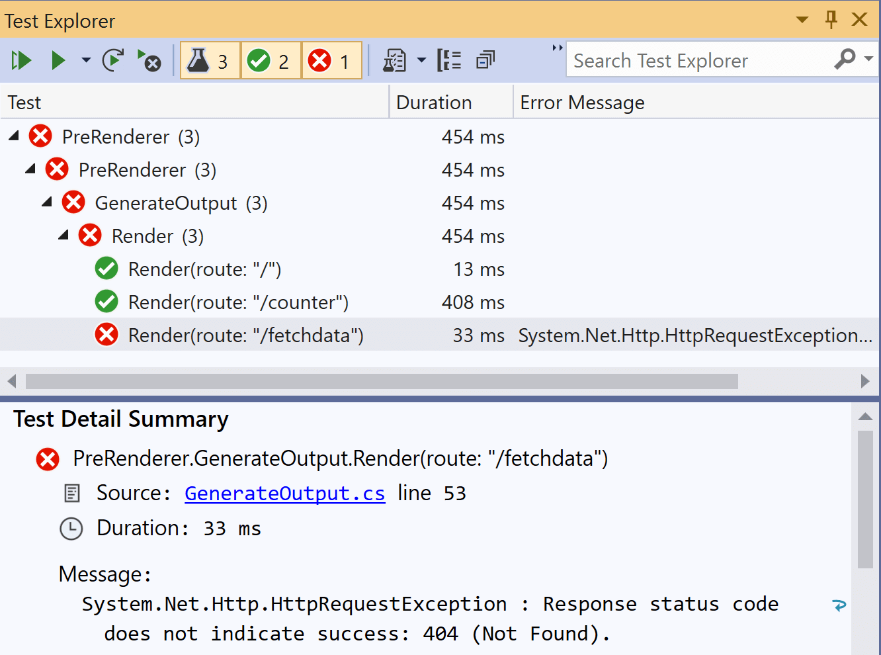The image size is (881, 655).
Task: Click failed icon of top PreRenderer row
Action: [x=40, y=136]
